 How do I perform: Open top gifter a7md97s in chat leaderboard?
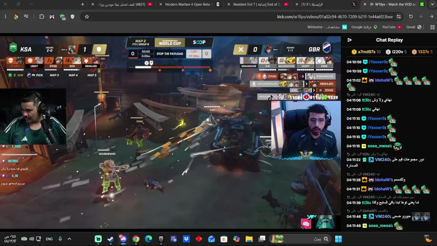point(366,52)
